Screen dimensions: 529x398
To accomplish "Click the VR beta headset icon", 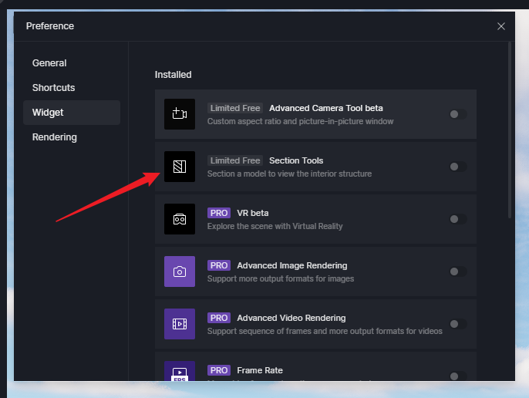I will [180, 219].
